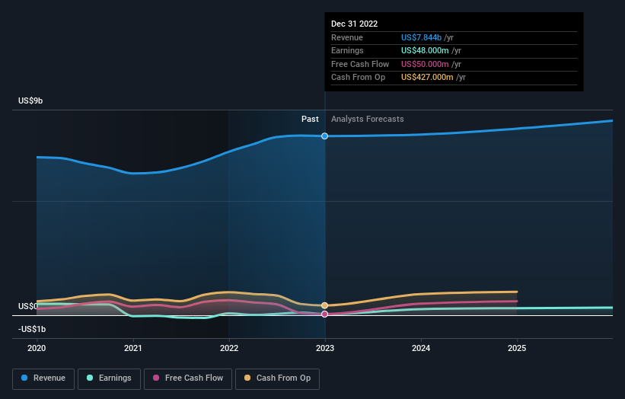Click the revenue data point at 2023

pyautogui.click(x=325, y=136)
